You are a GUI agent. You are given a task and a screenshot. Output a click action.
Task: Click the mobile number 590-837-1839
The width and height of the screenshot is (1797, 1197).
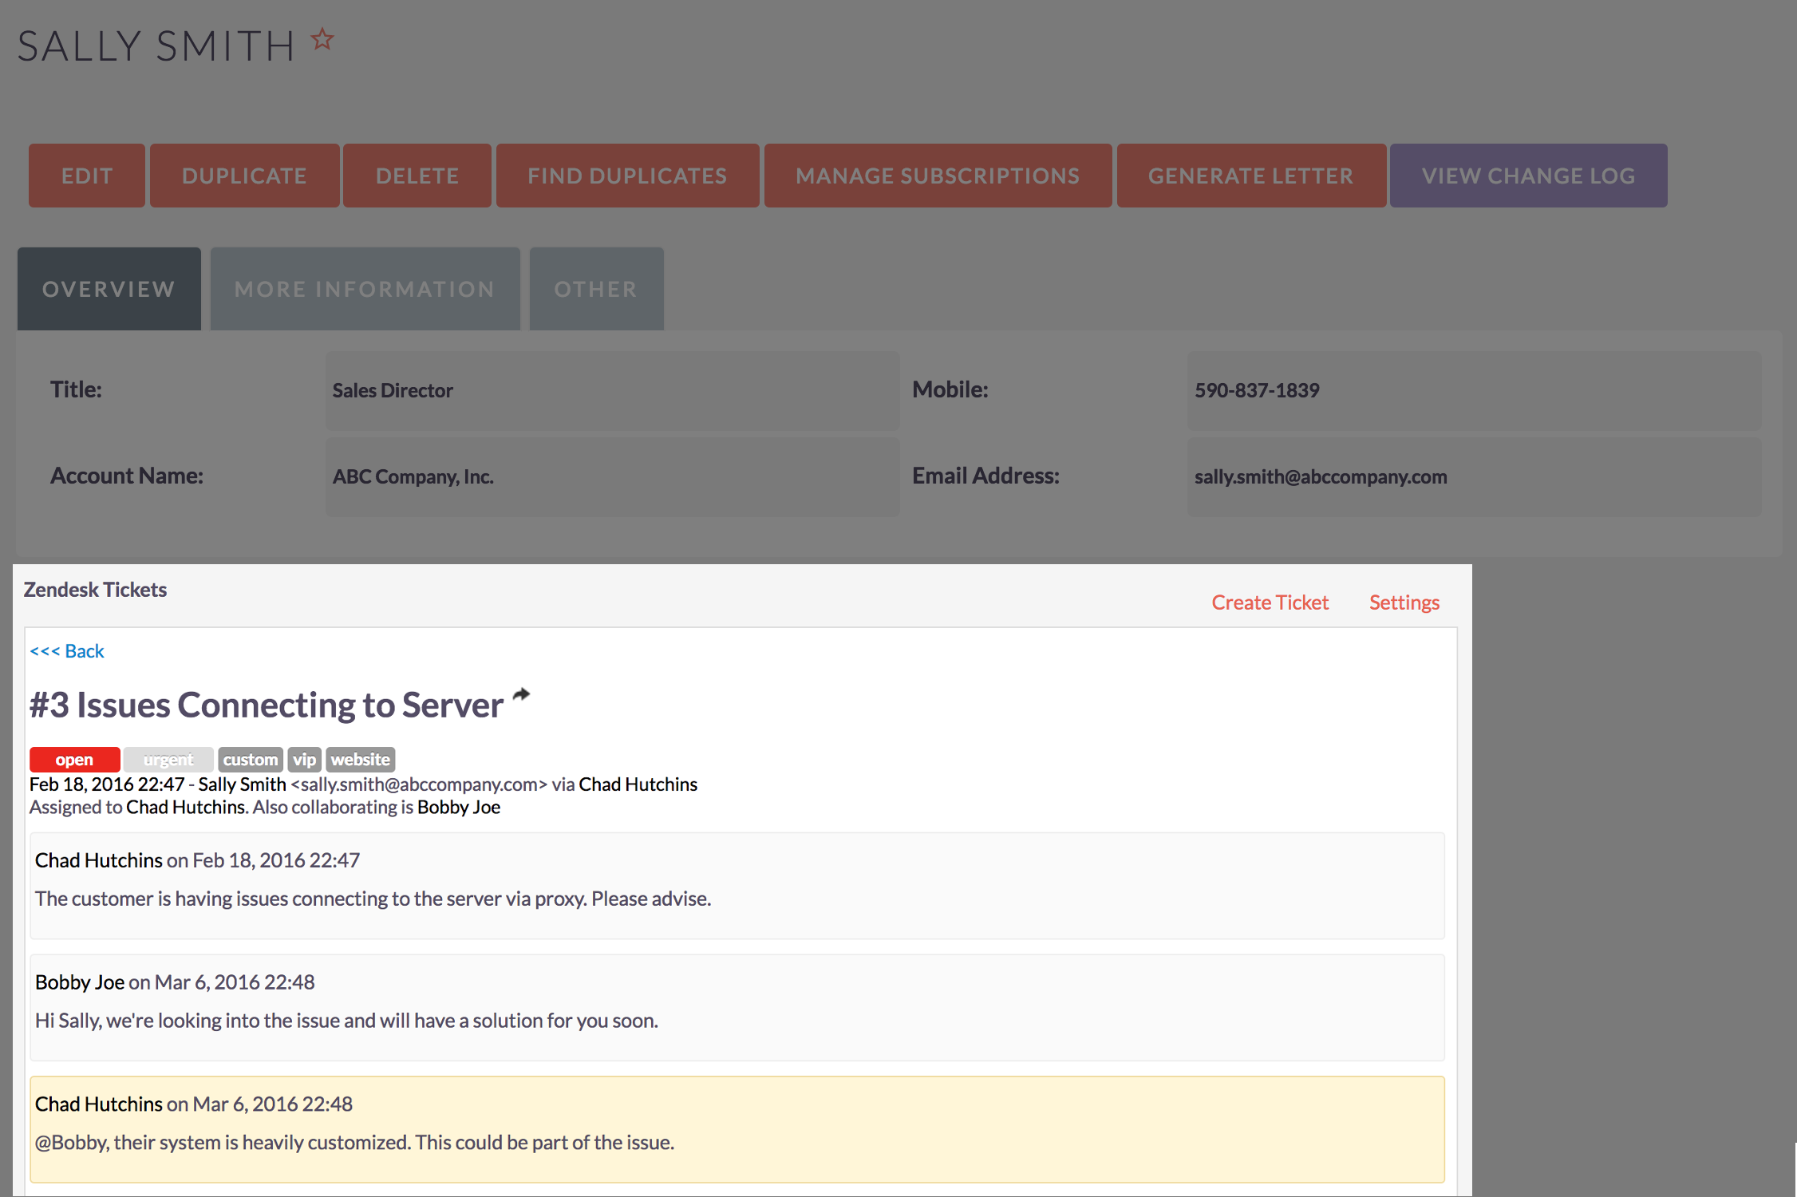click(1257, 391)
